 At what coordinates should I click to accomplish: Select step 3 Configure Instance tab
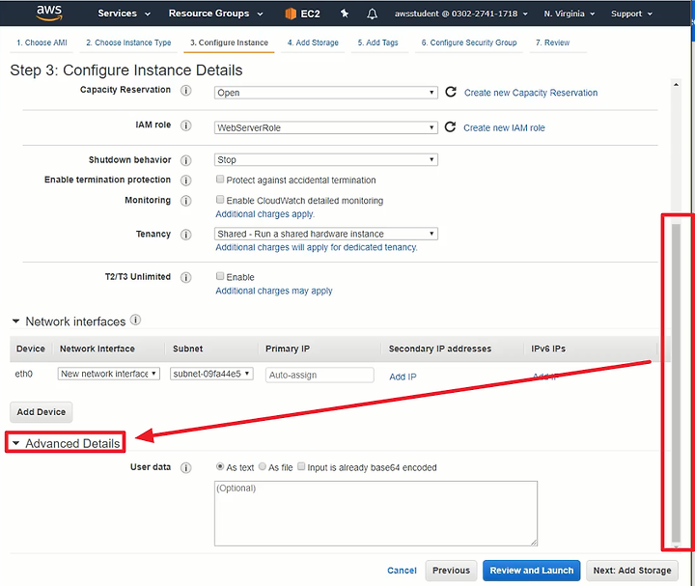[229, 42]
